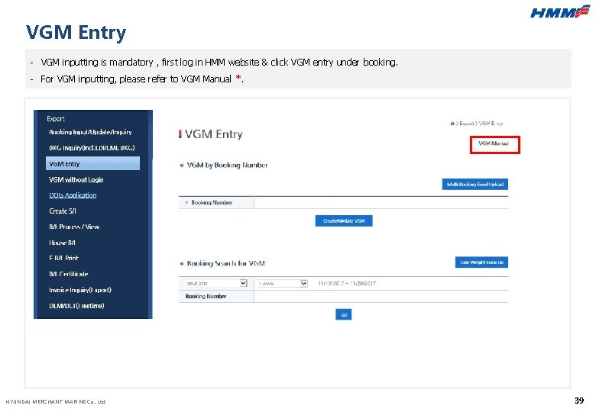Open Create S/I in Export menu
This screenshot has width=596, height=412.
click(63, 211)
